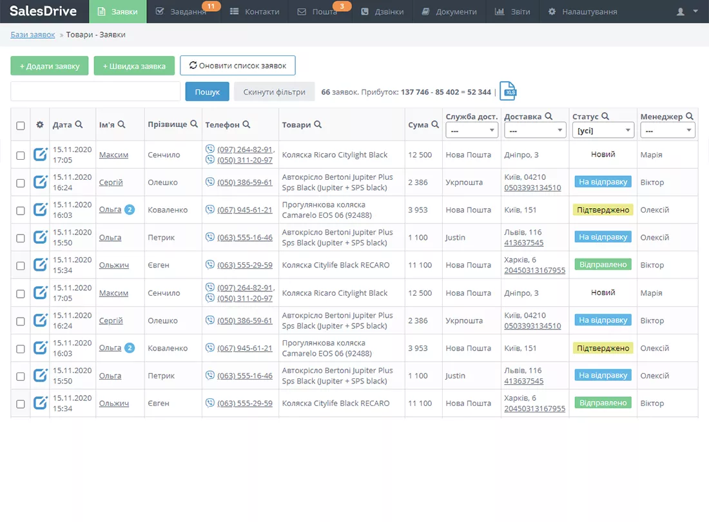
Task: Export the orders list to XLS
Action: tap(509, 92)
